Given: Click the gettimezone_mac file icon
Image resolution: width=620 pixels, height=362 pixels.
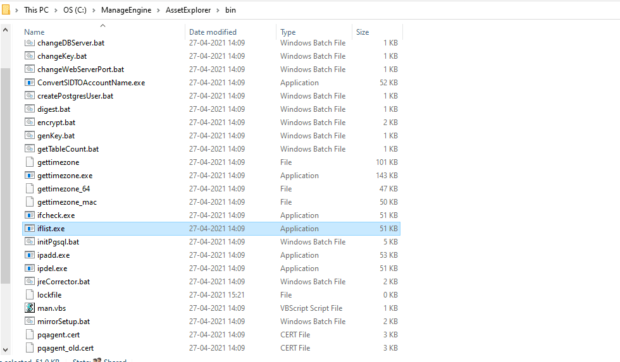Looking at the screenshot, I should pos(30,202).
